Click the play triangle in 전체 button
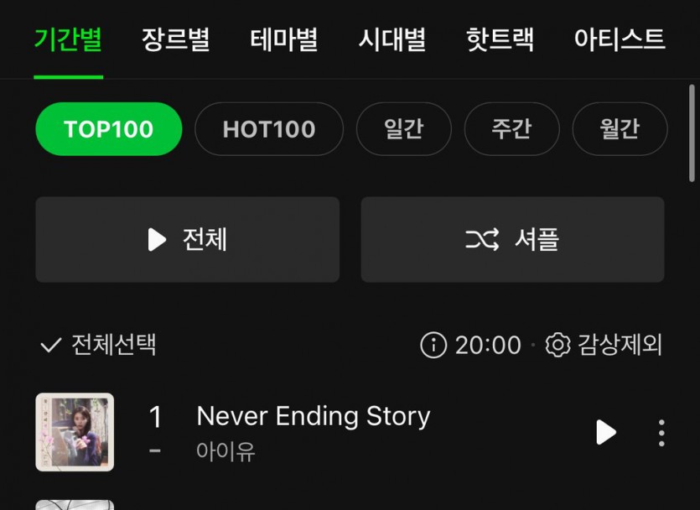The height and width of the screenshot is (510, 700). pos(157,239)
